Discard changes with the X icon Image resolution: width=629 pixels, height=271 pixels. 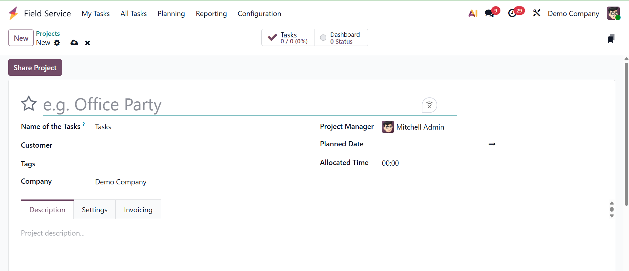pyautogui.click(x=88, y=43)
